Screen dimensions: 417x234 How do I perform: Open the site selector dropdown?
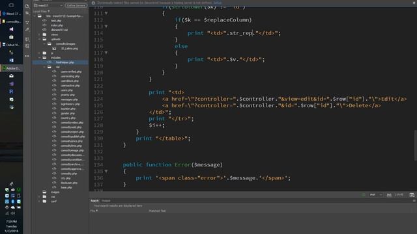coord(48,5)
